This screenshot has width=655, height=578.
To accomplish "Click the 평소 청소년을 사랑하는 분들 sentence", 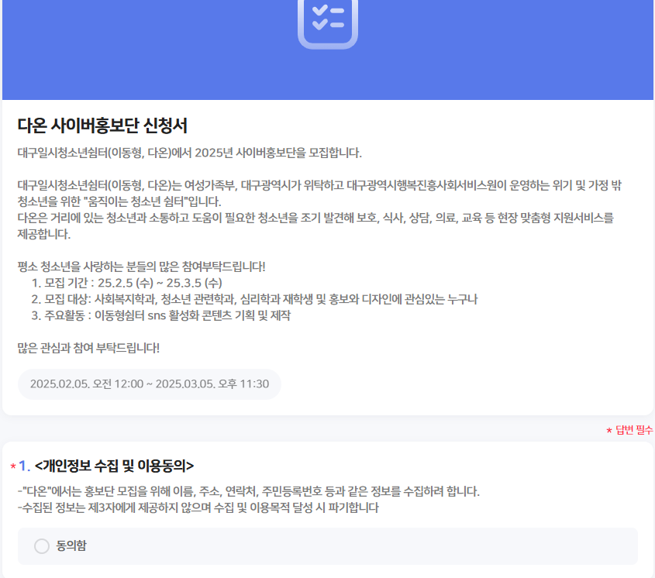I will pyautogui.click(x=141, y=267).
